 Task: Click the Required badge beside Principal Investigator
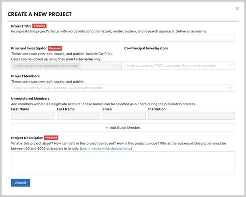pyautogui.click(x=55, y=48)
